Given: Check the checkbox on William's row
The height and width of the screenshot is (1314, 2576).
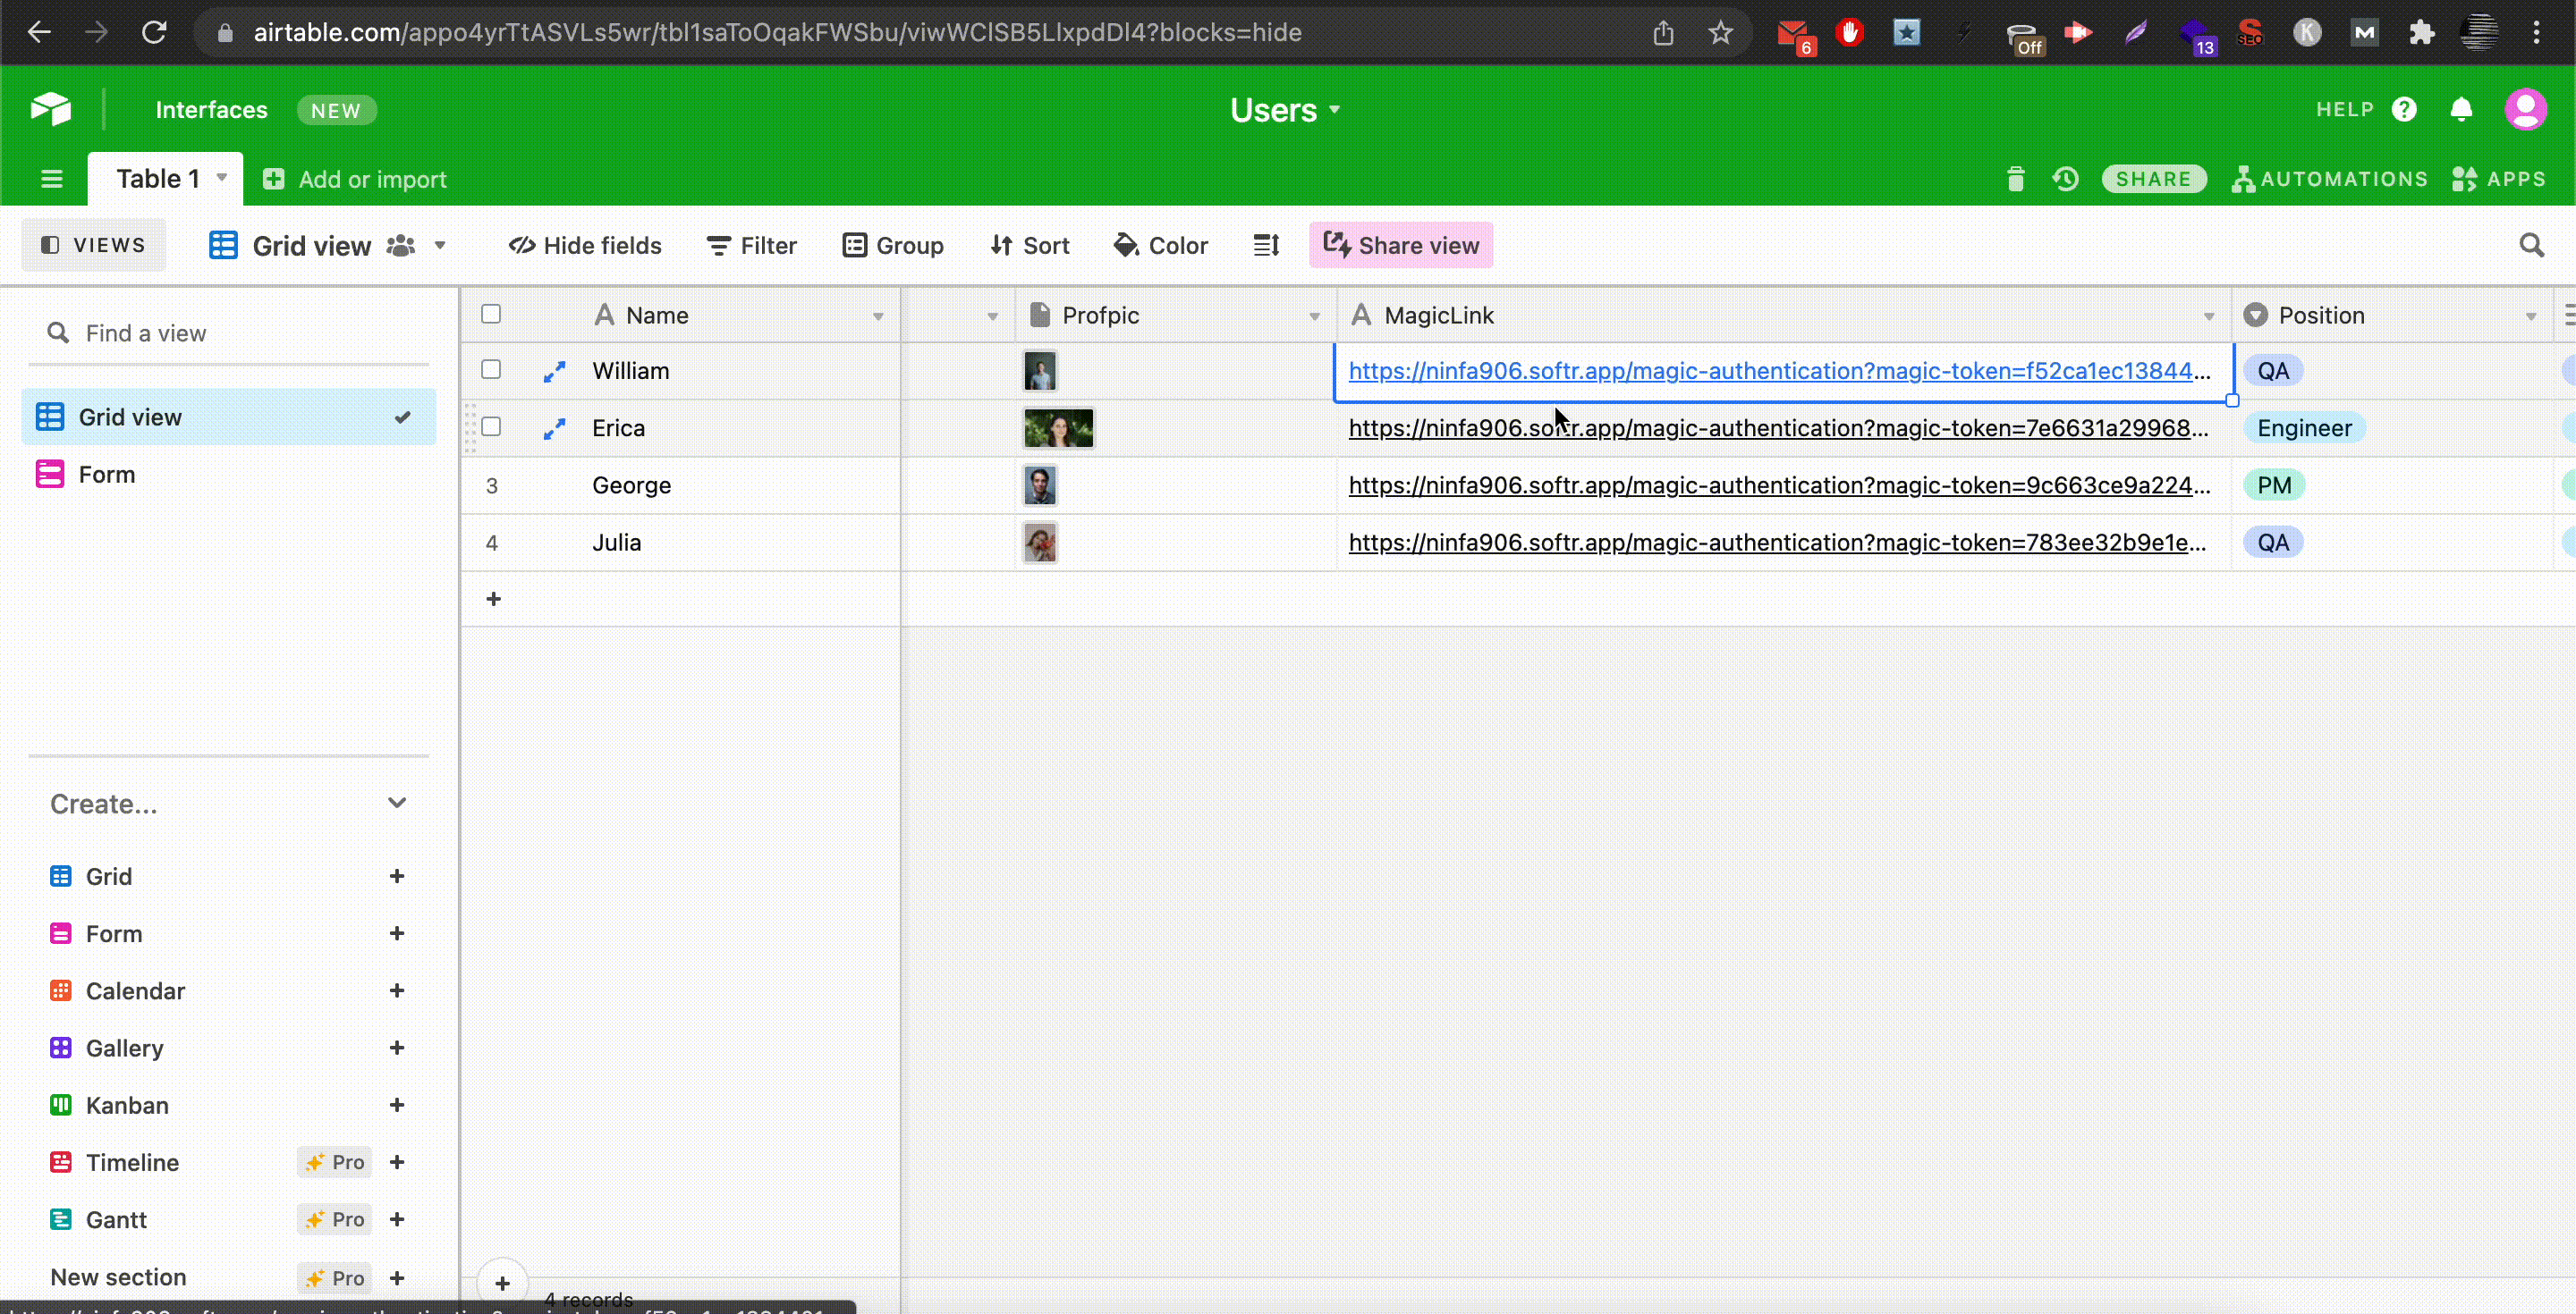Looking at the screenshot, I should (491, 370).
